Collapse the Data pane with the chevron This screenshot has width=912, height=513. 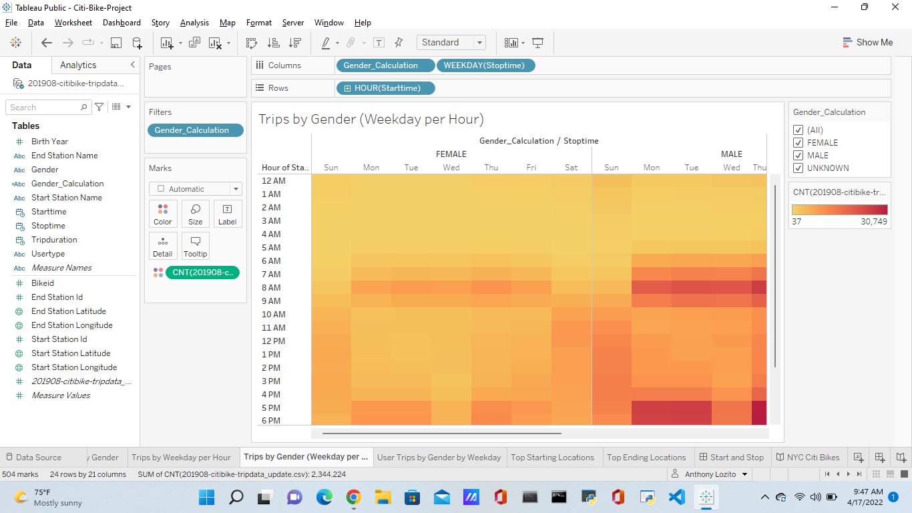pos(132,65)
